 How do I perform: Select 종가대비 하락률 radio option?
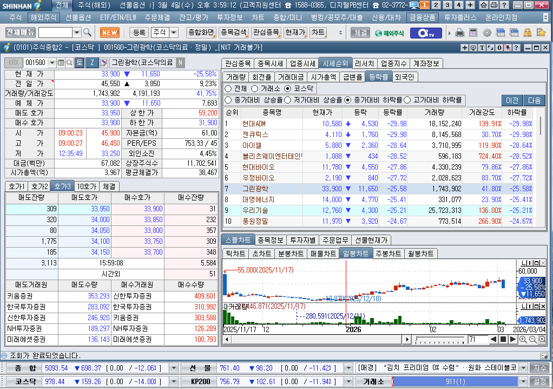(348, 100)
